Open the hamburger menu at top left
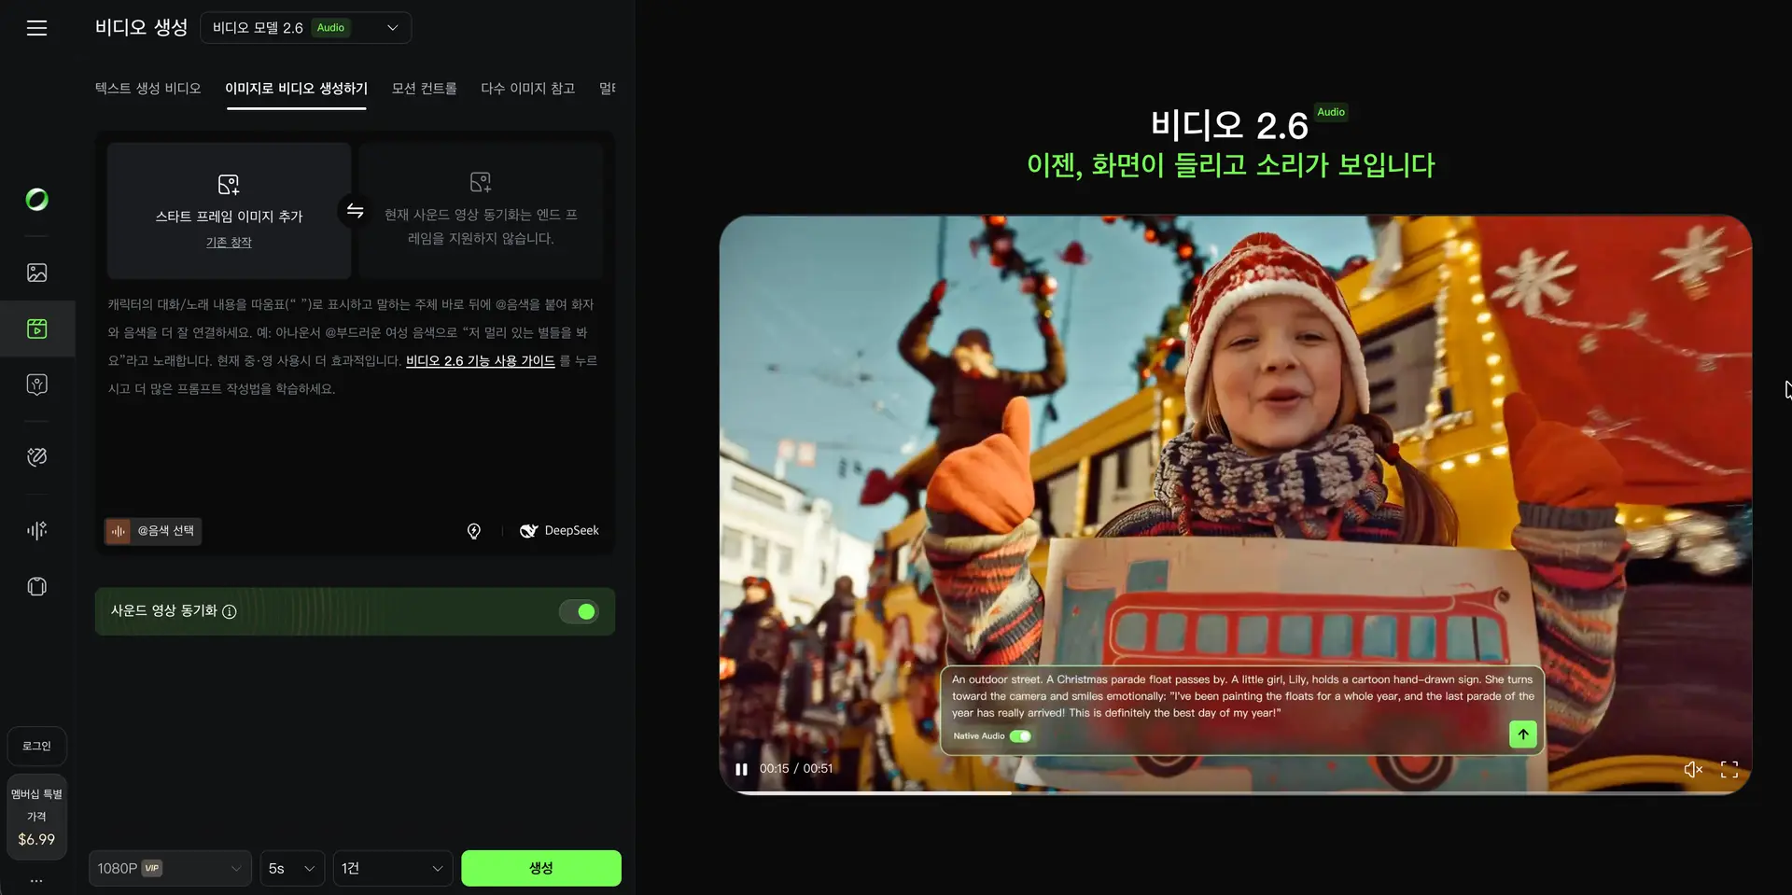 [36, 28]
